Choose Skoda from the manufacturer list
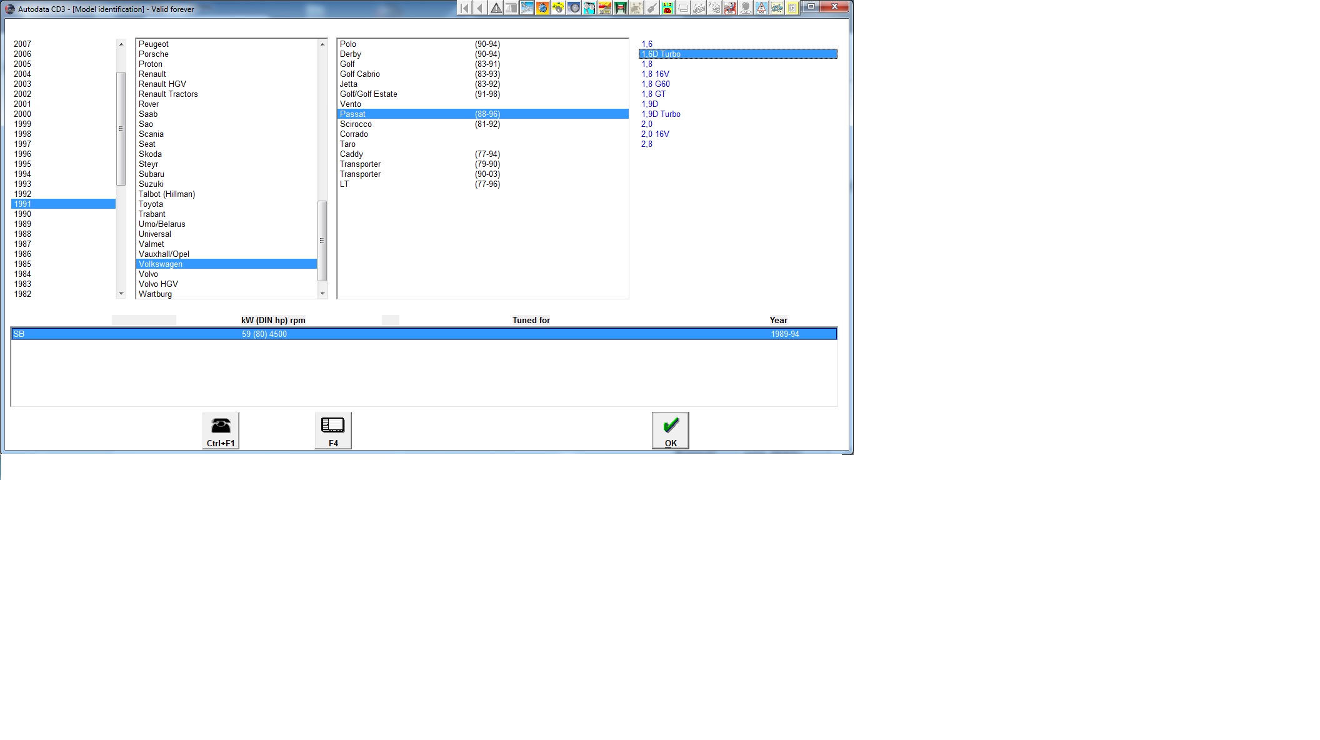Image resolution: width=1320 pixels, height=740 pixels. tap(150, 154)
